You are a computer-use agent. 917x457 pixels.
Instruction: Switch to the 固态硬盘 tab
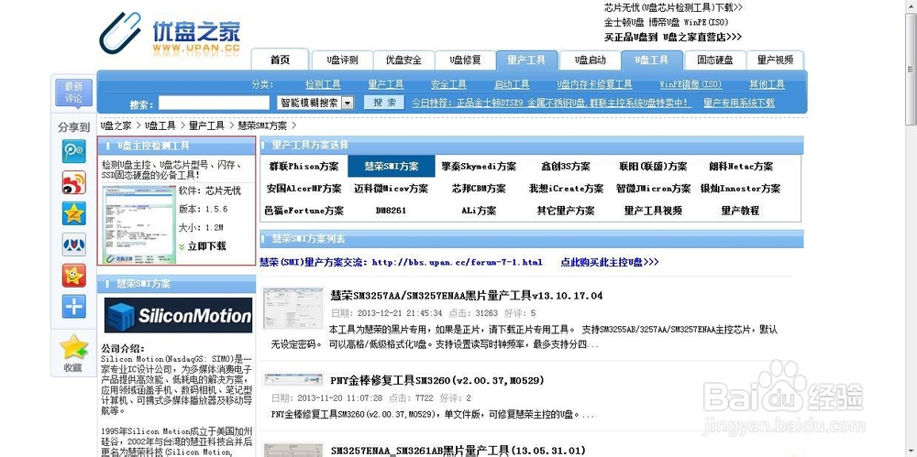[714, 60]
